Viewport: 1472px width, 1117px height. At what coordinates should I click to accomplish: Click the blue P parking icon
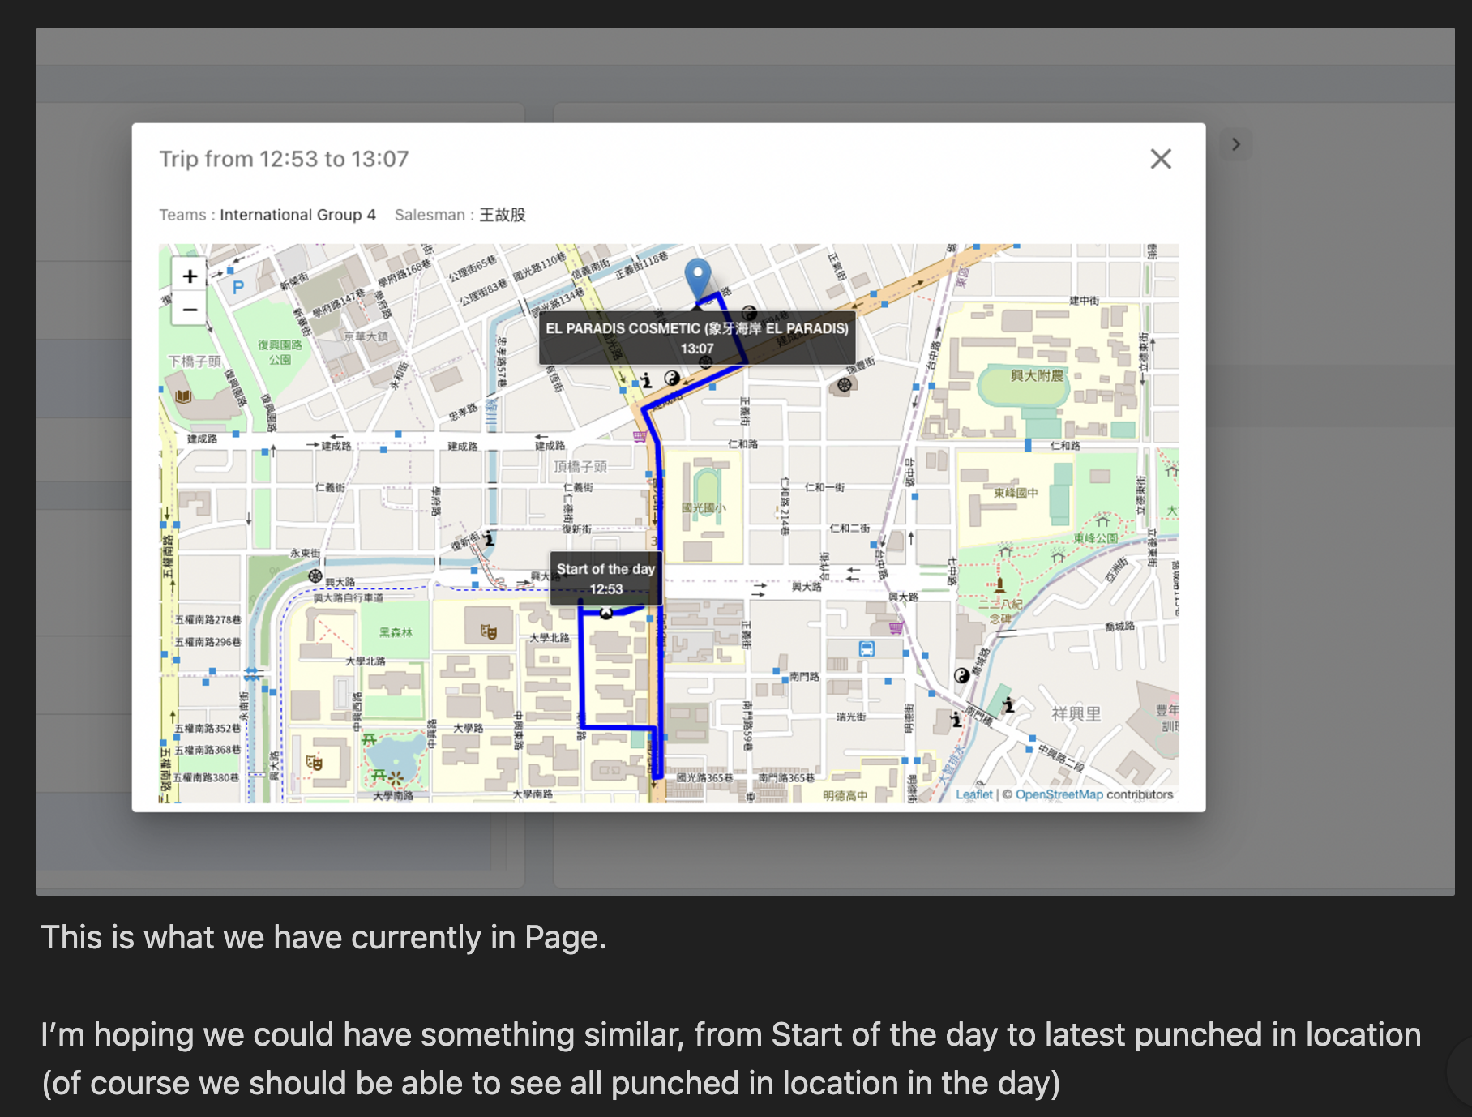coord(237,287)
